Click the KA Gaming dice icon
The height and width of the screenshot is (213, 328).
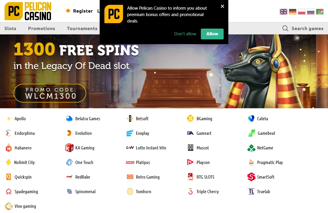[x=69, y=148]
